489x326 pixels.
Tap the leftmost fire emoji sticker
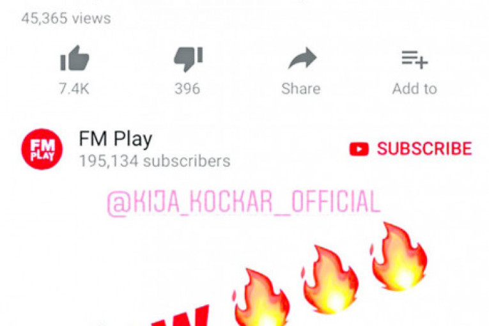pos(261,297)
